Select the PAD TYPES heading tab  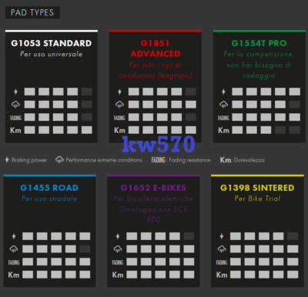click(32, 12)
